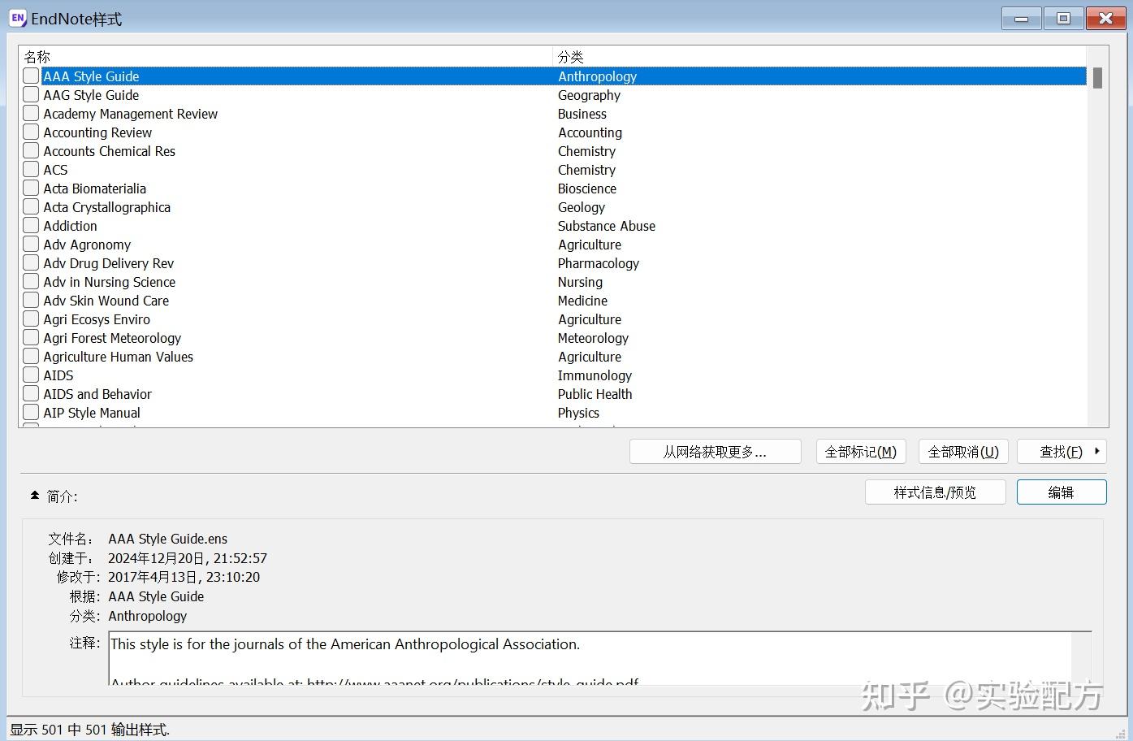Click the 编辑 button to edit the style
This screenshot has width=1133, height=741.
point(1062,492)
